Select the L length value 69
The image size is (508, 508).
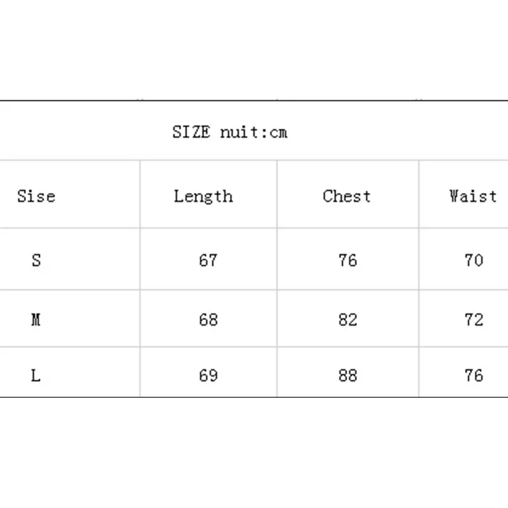208,376
